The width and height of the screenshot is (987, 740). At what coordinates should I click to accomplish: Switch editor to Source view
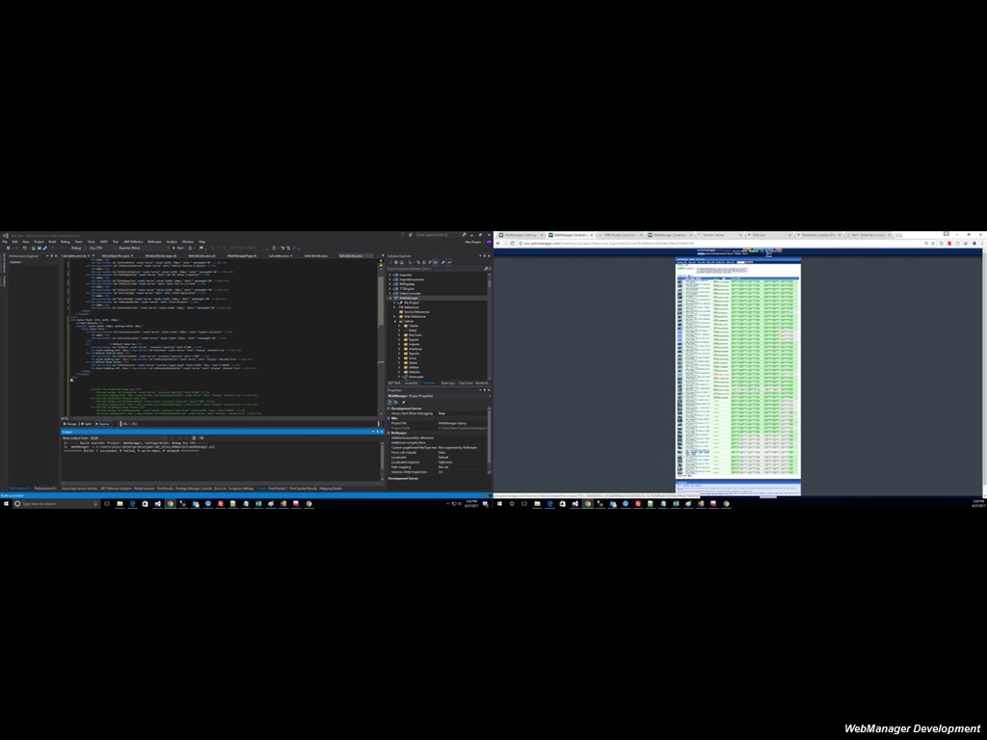[102, 423]
